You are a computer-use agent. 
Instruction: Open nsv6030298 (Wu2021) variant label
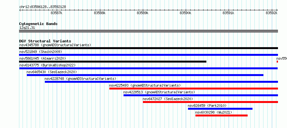(213, 112)
